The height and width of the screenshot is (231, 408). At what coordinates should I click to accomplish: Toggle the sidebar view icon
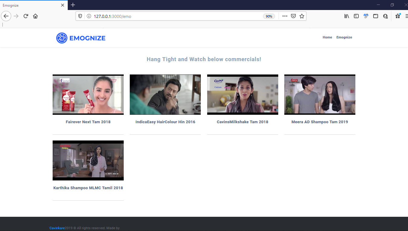click(x=356, y=16)
